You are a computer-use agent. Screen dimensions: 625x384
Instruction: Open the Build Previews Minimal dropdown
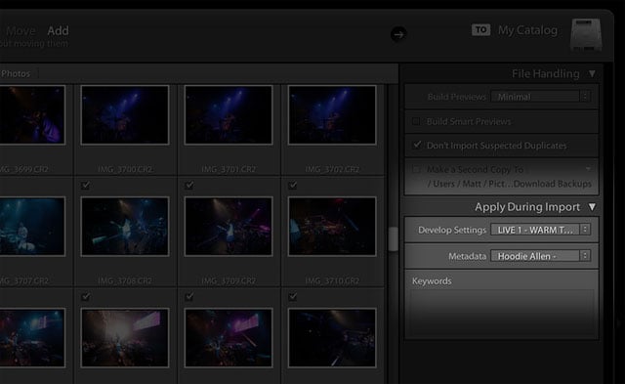[x=541, y=97]
